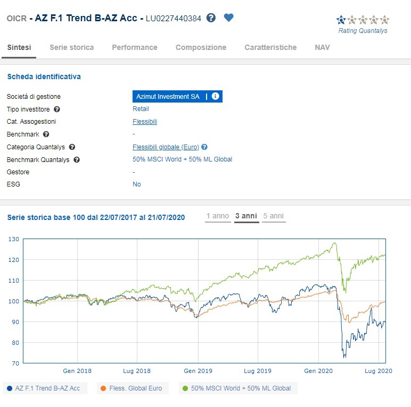Toggle 50% MSCI World + 50% ML Global legend
Screen dimensions: 411x407
point(237,388)
